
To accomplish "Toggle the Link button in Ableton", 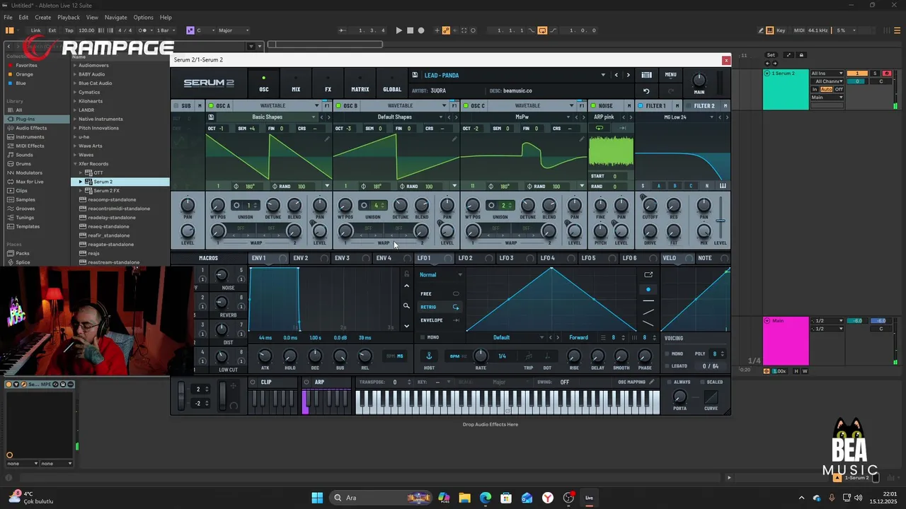I will coord(35,30).
